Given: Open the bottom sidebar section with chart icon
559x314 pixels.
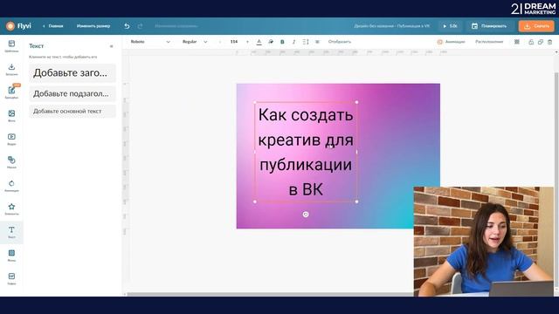Looking at the screenshot, I should click(x=11, y=279).
